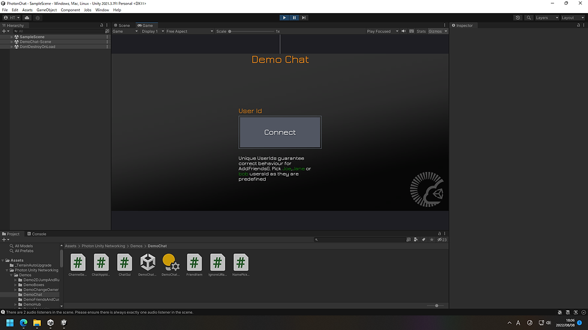
Task: Open the Gizmos dropdown arrow
Action: (445, 31)
